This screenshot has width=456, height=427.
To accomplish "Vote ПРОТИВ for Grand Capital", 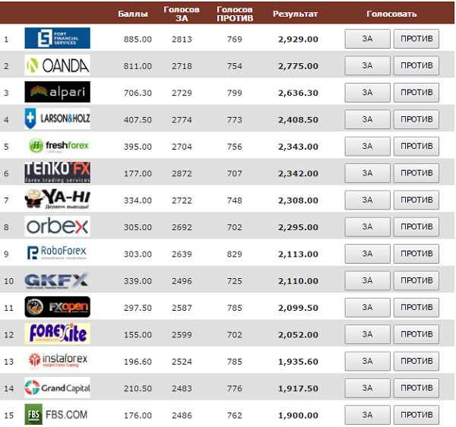I will 416,388.
